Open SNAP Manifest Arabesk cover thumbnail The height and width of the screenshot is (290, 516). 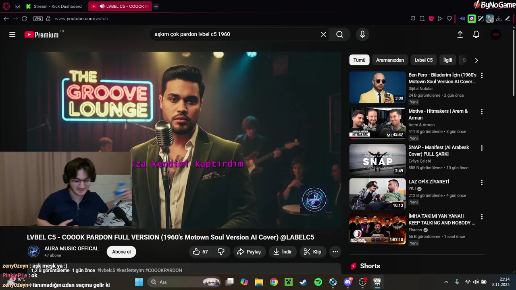click(377, 159)
